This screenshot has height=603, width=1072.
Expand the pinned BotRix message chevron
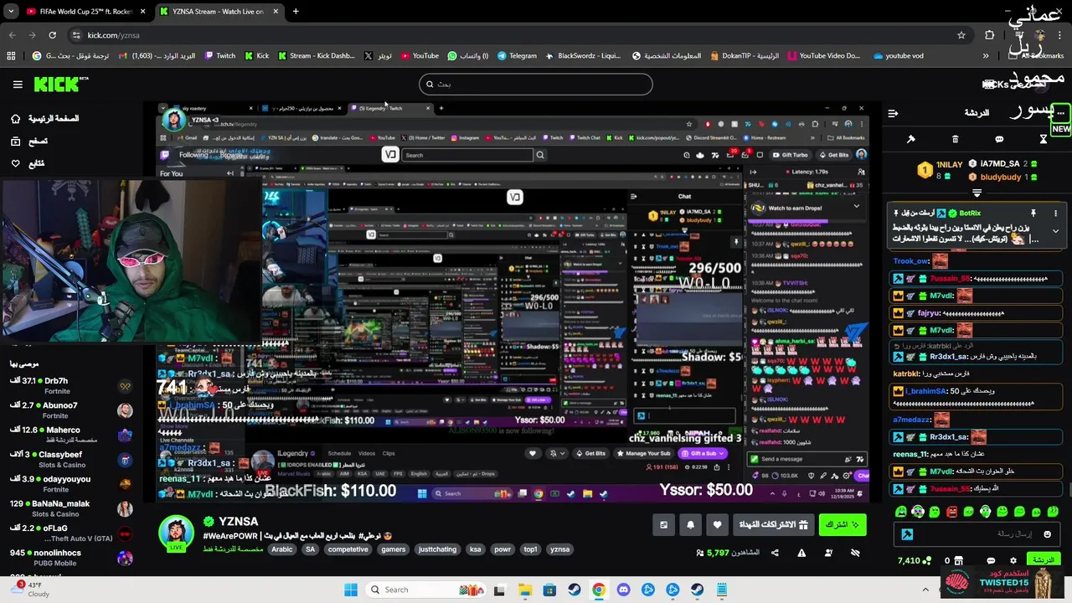click(x=1056, y=230)
